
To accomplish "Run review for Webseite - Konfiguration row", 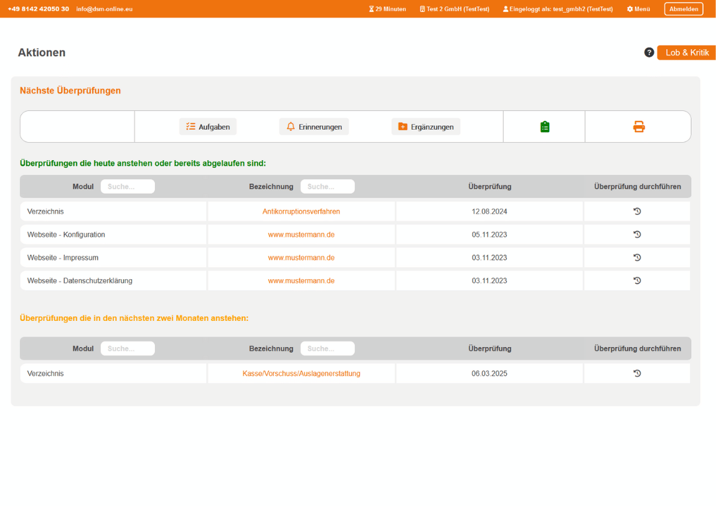I will pos(637,234).
